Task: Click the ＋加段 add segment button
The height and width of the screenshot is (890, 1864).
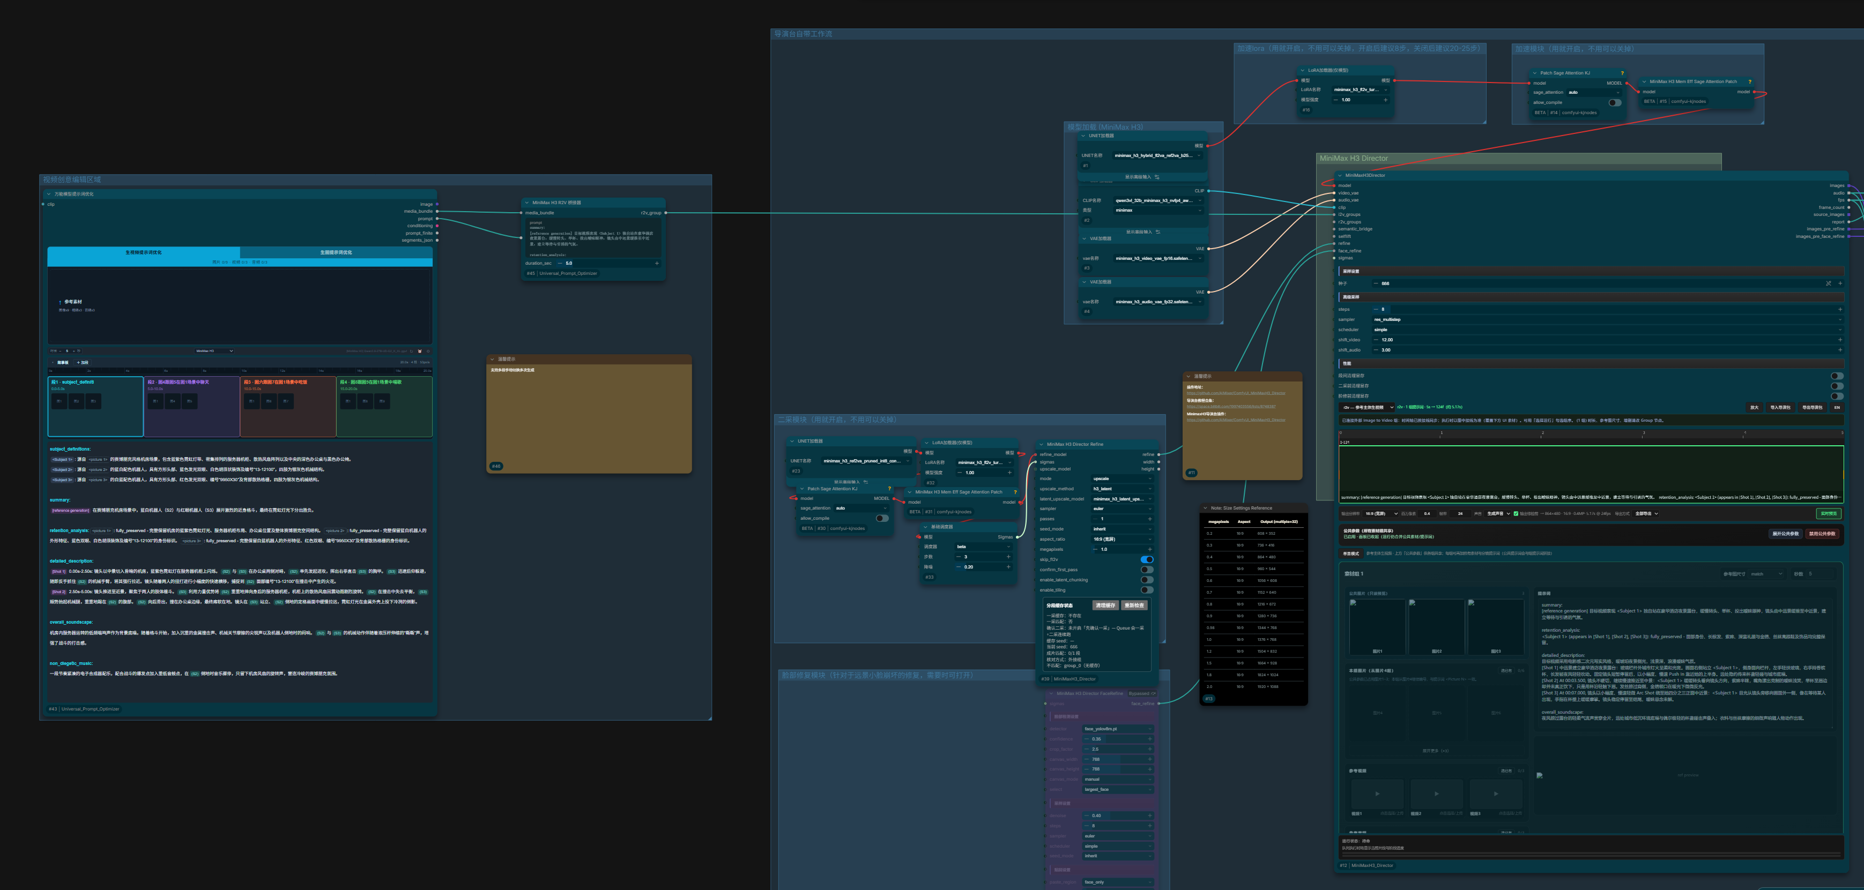Action: [x=83, y=363]
